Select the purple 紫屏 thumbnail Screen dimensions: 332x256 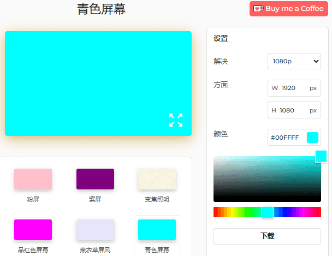point(95,179)
